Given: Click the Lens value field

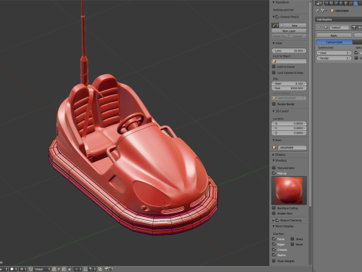Looking at the screenshot, I should [289, 51].
